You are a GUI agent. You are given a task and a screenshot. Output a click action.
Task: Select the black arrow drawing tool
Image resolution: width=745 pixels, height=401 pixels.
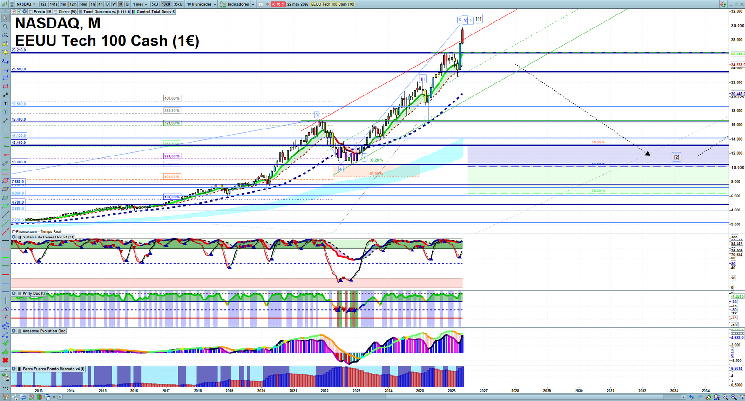(x=5, y=95)
